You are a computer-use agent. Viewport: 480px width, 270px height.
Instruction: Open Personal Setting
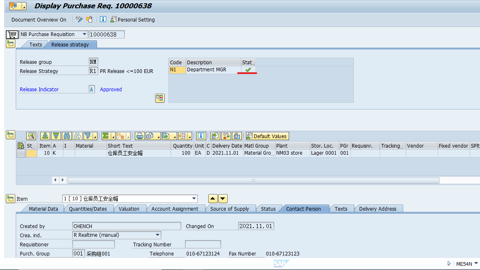coord(133,19)
